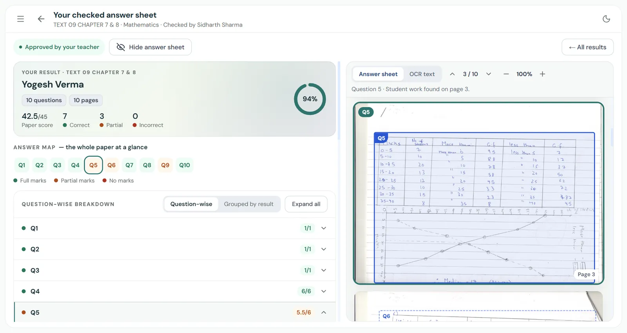
Task: Switch to the Answer sheet tab
Action: (378, 74)
